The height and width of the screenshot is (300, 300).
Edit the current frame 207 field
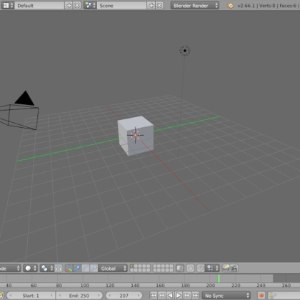coord(124,296)
